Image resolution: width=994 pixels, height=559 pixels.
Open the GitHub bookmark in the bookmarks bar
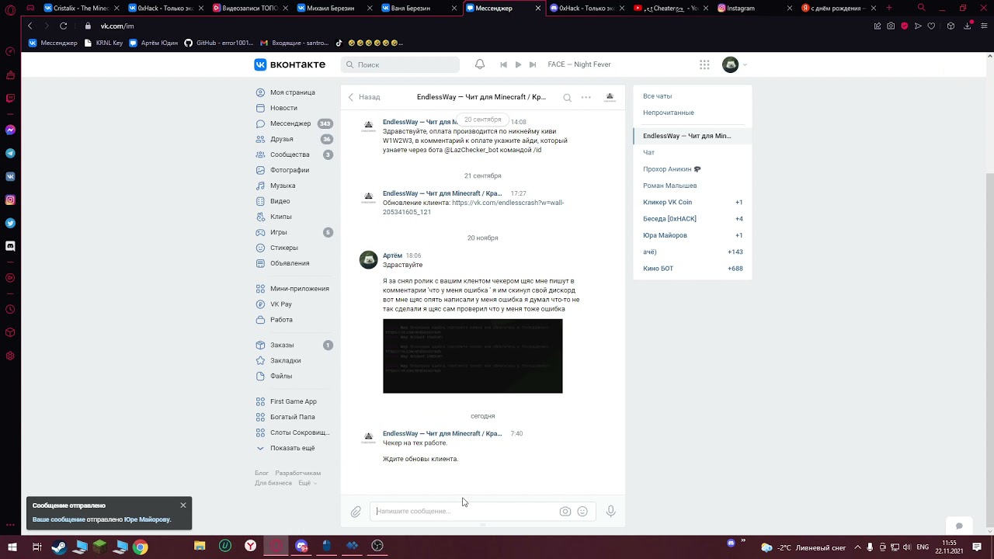[x=218, y=43]
